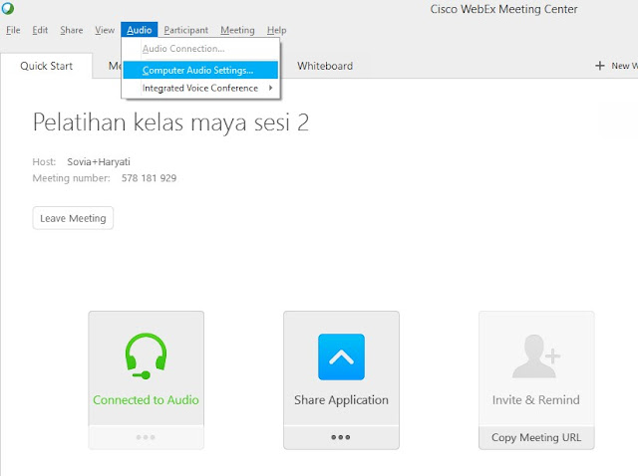
Task: Click host name Sovia+Haryati
Action: coord(99,161)
